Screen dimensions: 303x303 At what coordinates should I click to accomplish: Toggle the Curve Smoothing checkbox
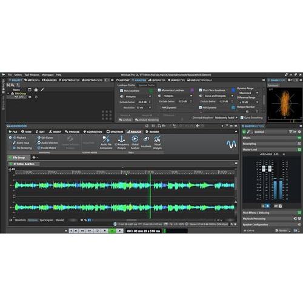click(242, 118)
